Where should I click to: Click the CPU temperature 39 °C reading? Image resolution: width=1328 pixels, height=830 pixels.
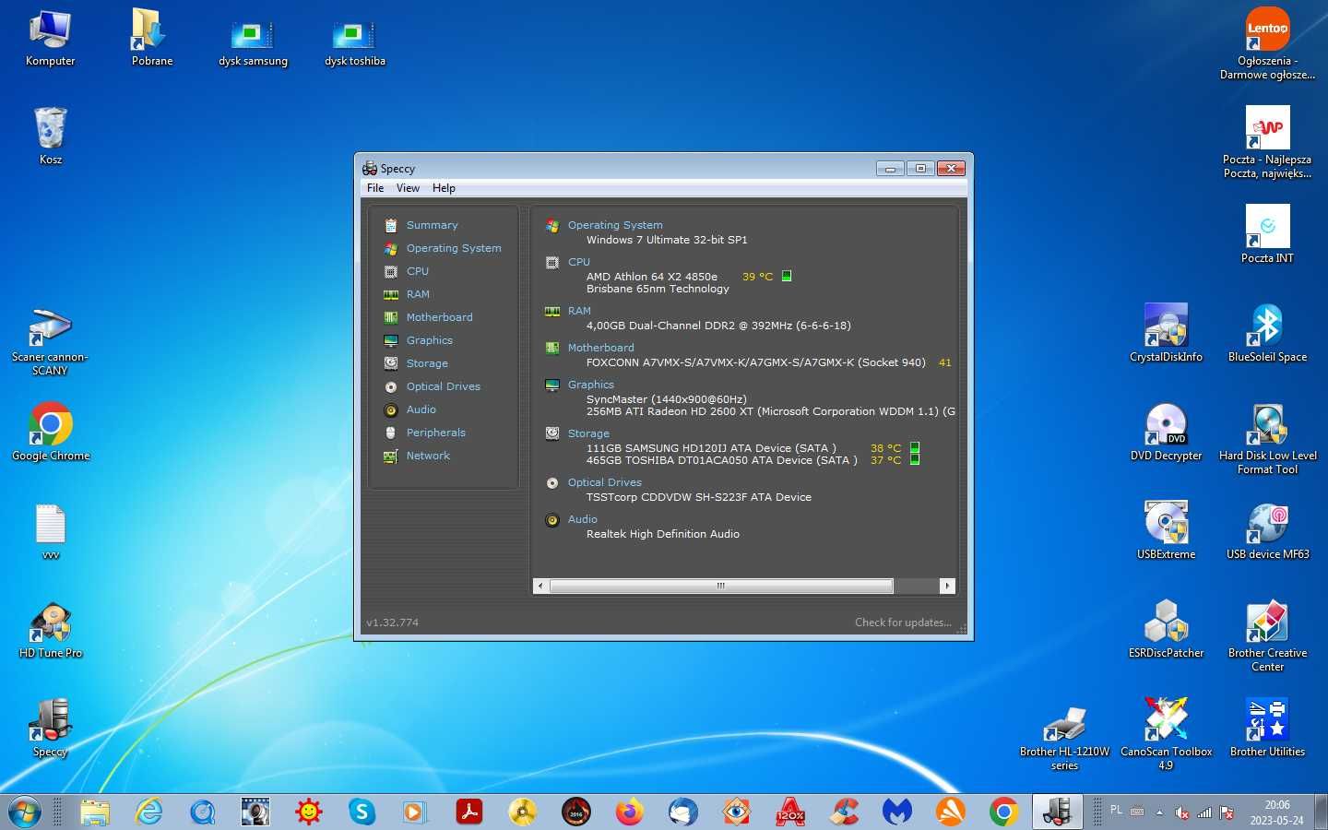[x=757, y=277]
